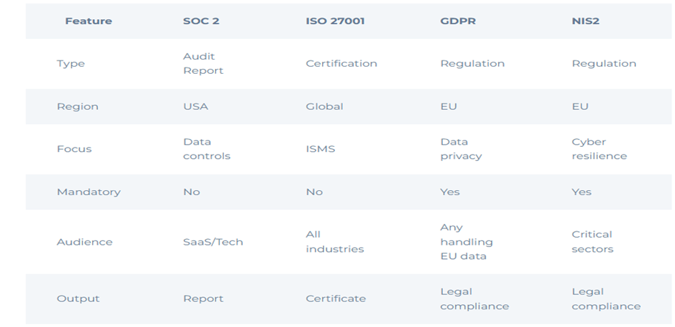Select the Audience row label
The height and width of the screenshot is (327, 675).
[x=84, y=242]
